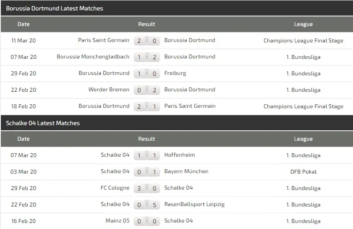Open the 2:0 Paris vs Dortmund score
Screen dimensions: 353x229
pos(147,41)
